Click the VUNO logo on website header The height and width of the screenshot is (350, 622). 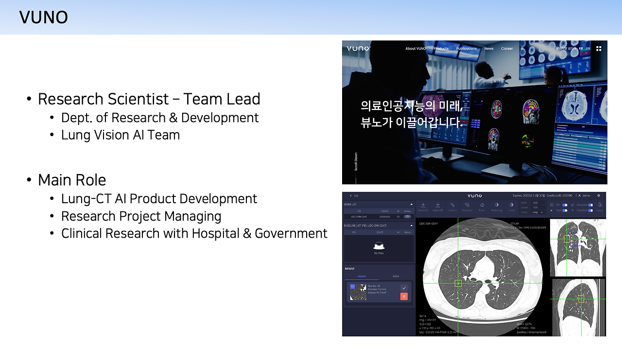pos(358,49)
